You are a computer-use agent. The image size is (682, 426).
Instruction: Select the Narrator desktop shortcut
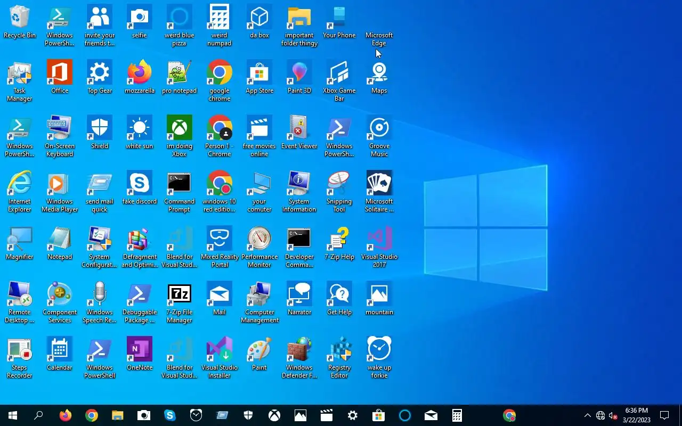299,299
